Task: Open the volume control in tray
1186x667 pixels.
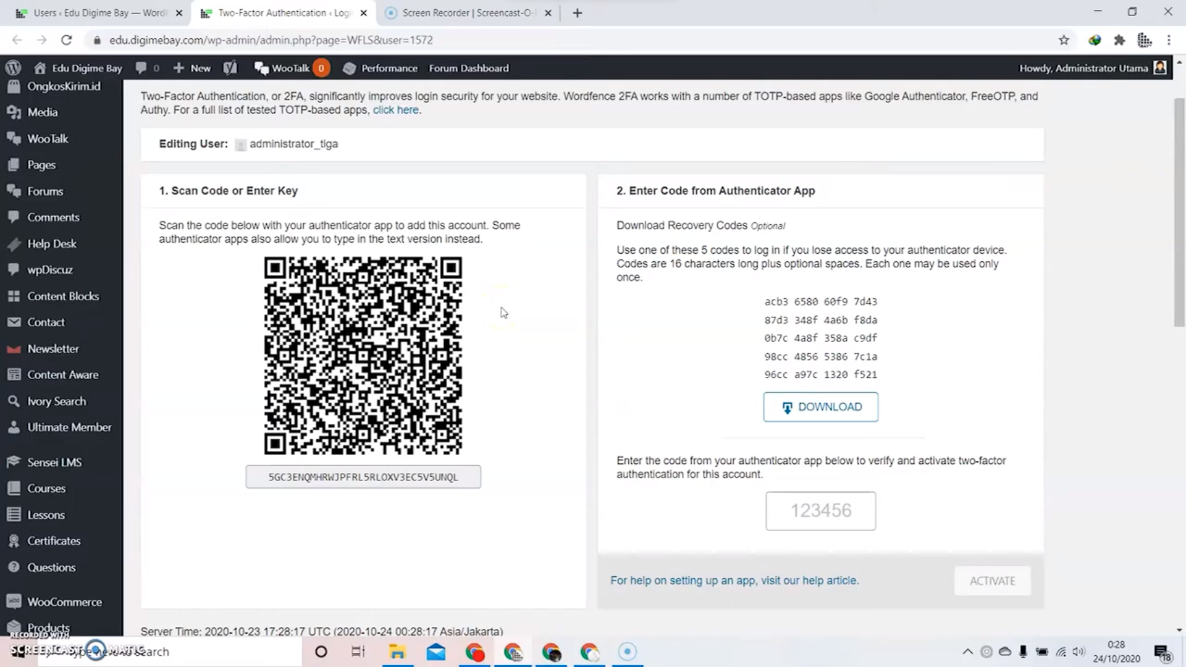Action: (1079, 652)
